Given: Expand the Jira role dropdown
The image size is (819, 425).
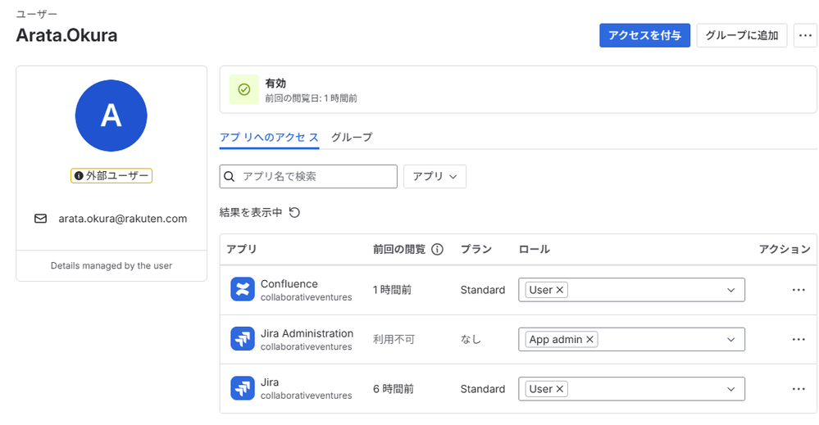Looking at the screenshot, I should tap(730, 389).
